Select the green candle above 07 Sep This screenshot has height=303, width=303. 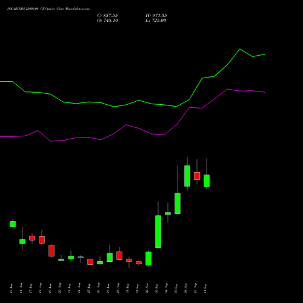click(178, 203)
